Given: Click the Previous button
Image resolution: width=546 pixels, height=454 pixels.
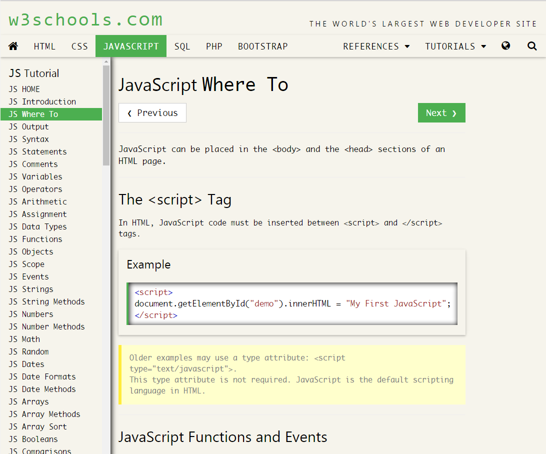Looking at the screenshot, I should (x=152, y=112).
